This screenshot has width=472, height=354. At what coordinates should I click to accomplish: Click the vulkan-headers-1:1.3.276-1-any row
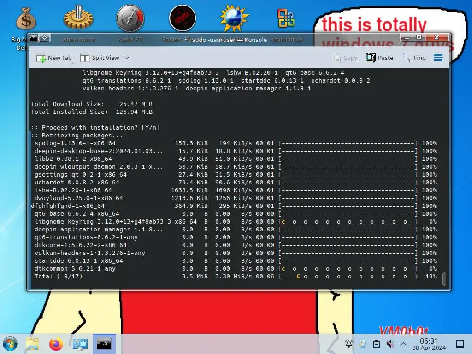click(236, 253)
